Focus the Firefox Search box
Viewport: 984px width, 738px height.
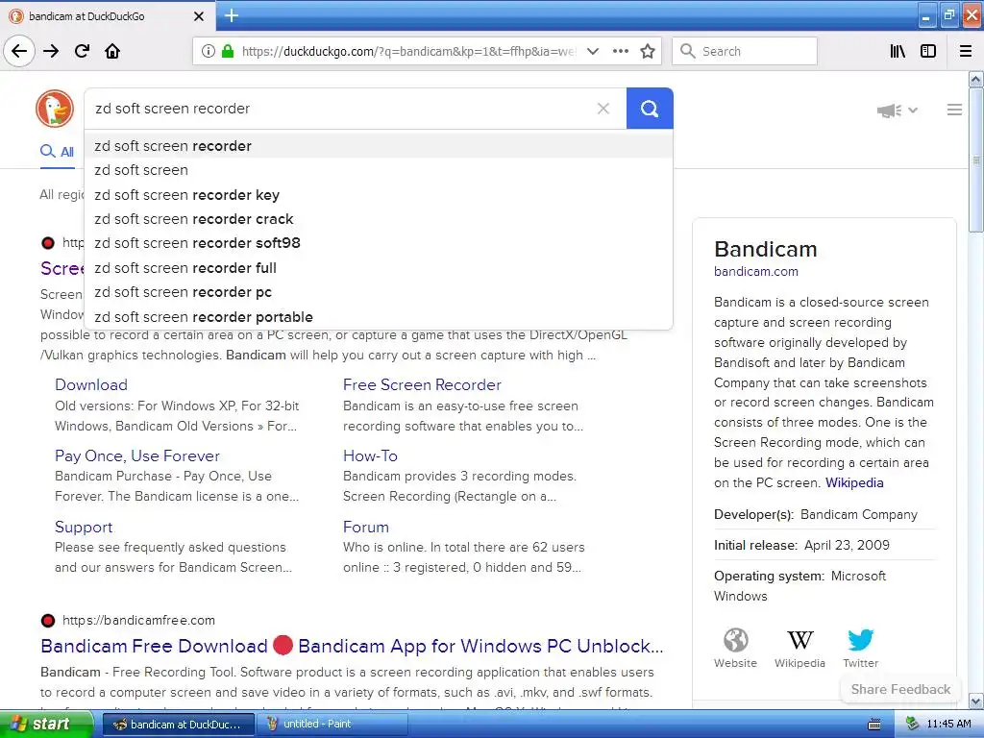745,51
